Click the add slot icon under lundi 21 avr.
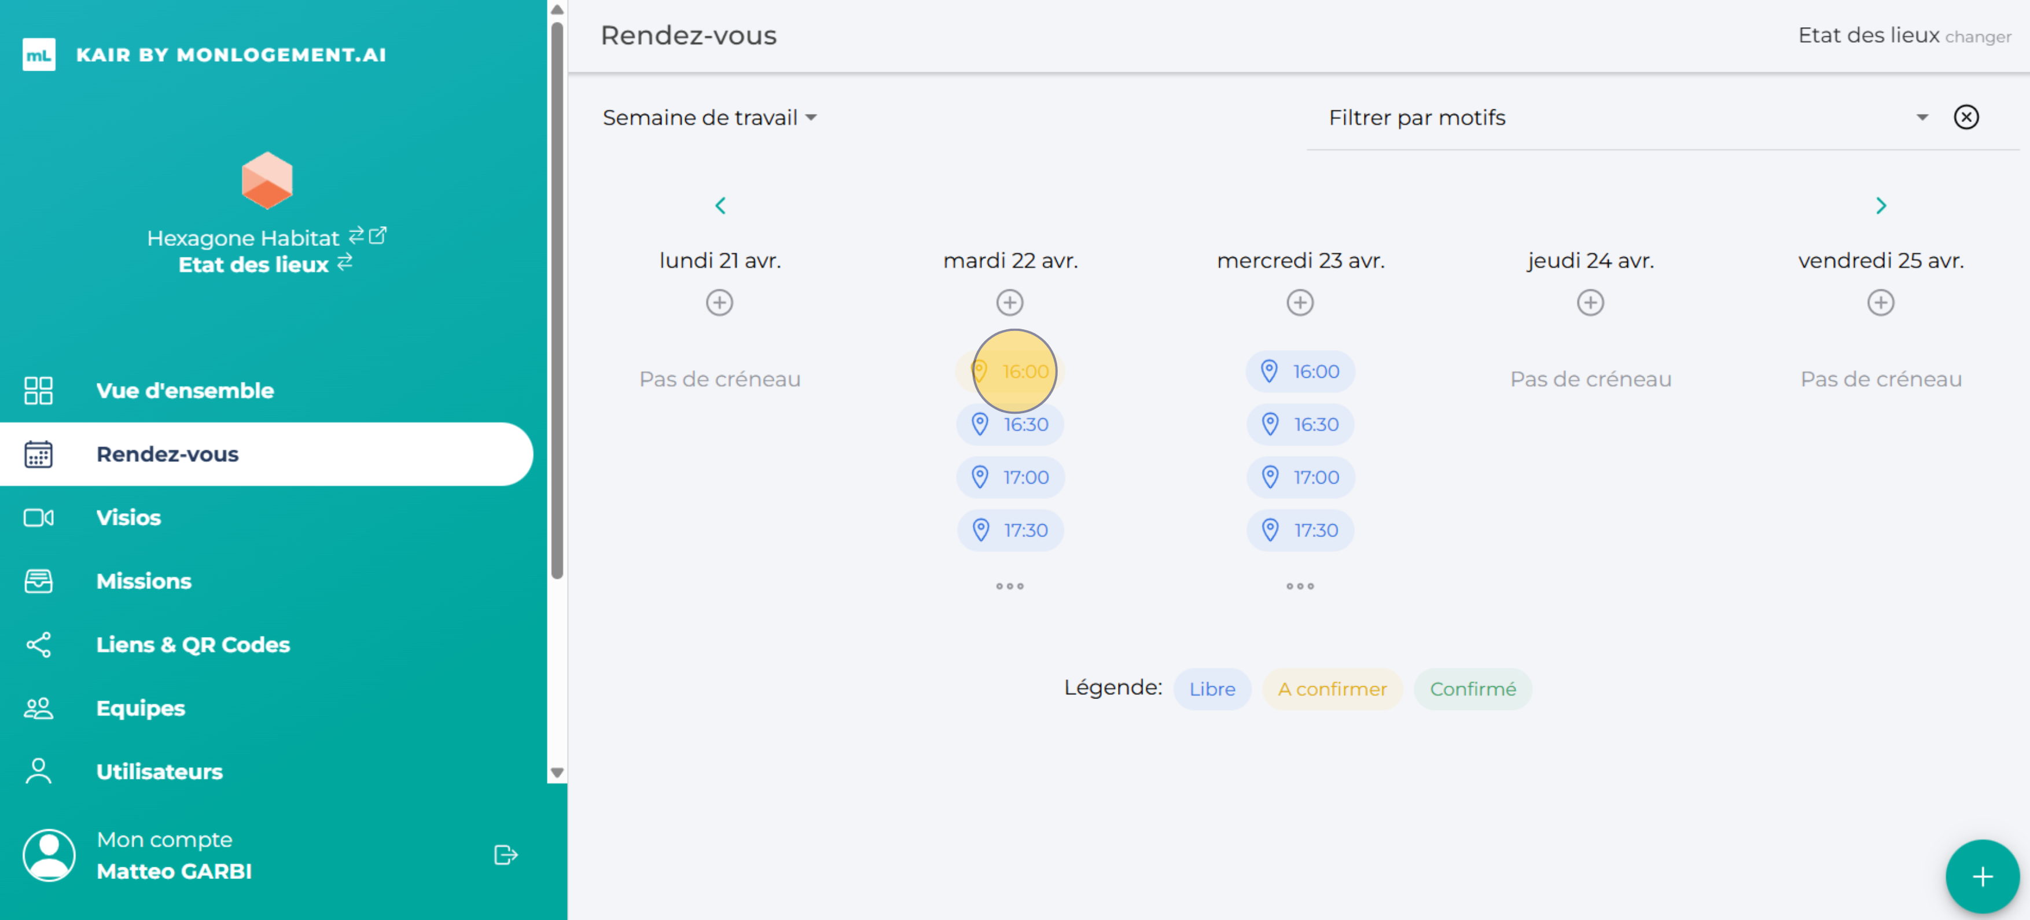 click(719, 303)
